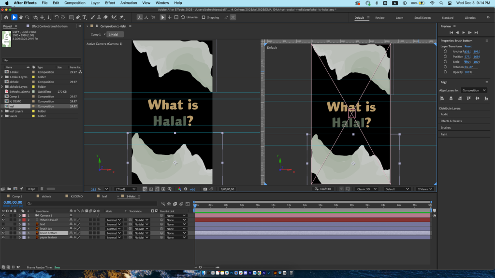495x278 pixels.
Task: Hide the Camera 1 layer
Action: coord(3,215)
